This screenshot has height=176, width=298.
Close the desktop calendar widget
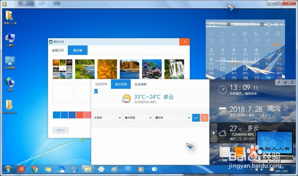282,24
